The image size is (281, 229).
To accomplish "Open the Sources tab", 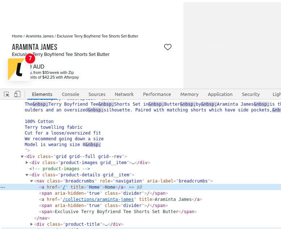I will click(x=97, y=94).
